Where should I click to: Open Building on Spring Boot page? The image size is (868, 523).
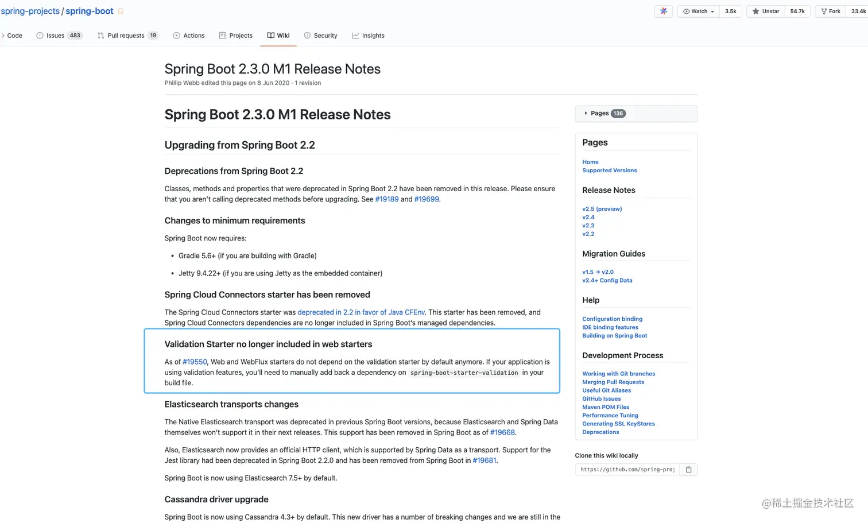pos(615,335)
